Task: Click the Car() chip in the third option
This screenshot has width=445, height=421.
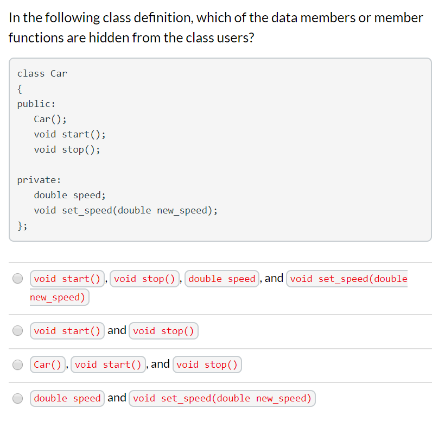Action: coord(47,365)
